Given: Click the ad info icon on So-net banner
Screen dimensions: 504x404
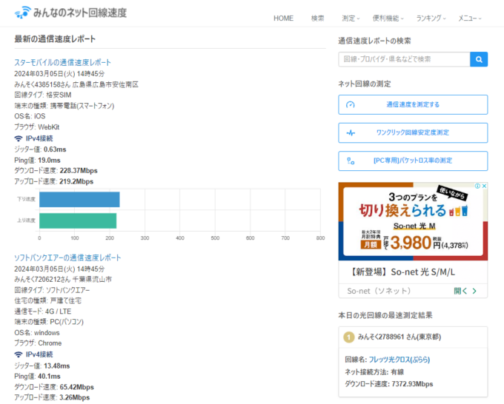Looking at the screenshot, I should (x=477, y=186).
